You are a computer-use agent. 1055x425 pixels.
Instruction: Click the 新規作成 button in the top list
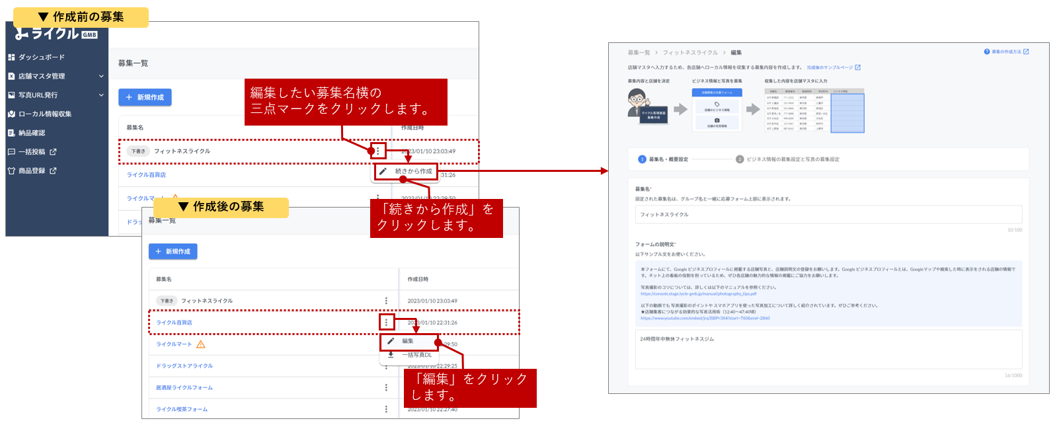(x=145, y=97)
